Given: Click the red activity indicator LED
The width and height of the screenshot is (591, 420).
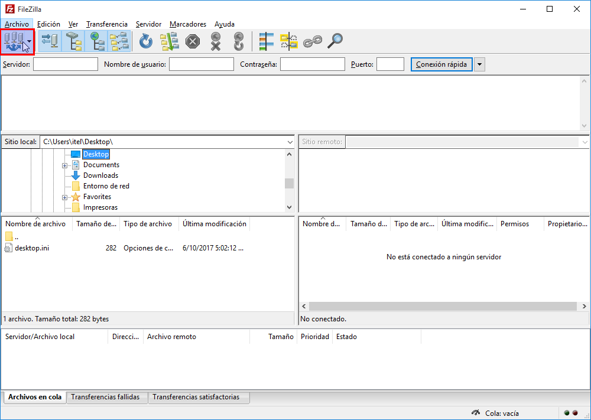Looking at the screenshot, I should (575, 414).
